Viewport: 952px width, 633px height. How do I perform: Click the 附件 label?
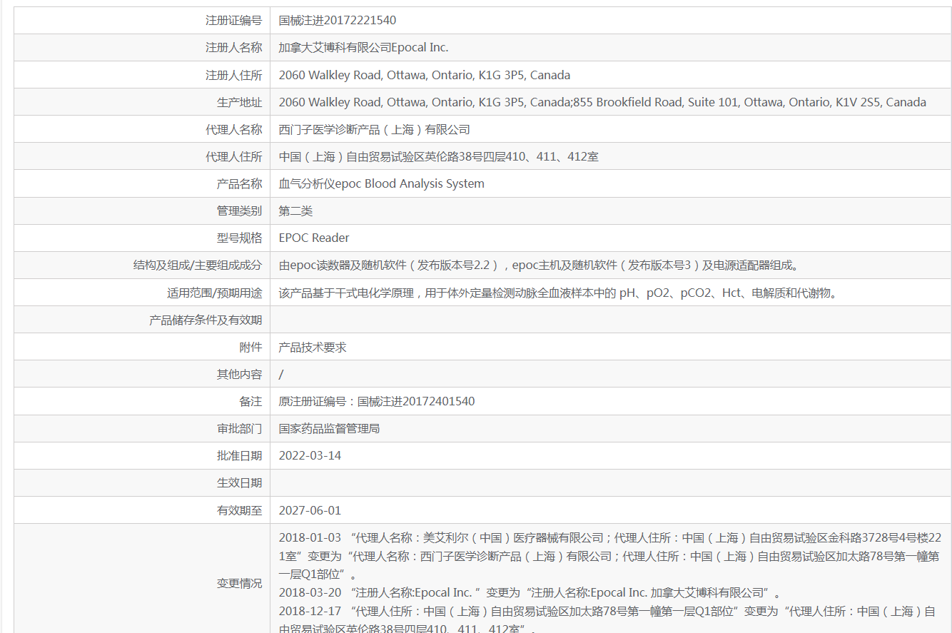coord(250,347)
